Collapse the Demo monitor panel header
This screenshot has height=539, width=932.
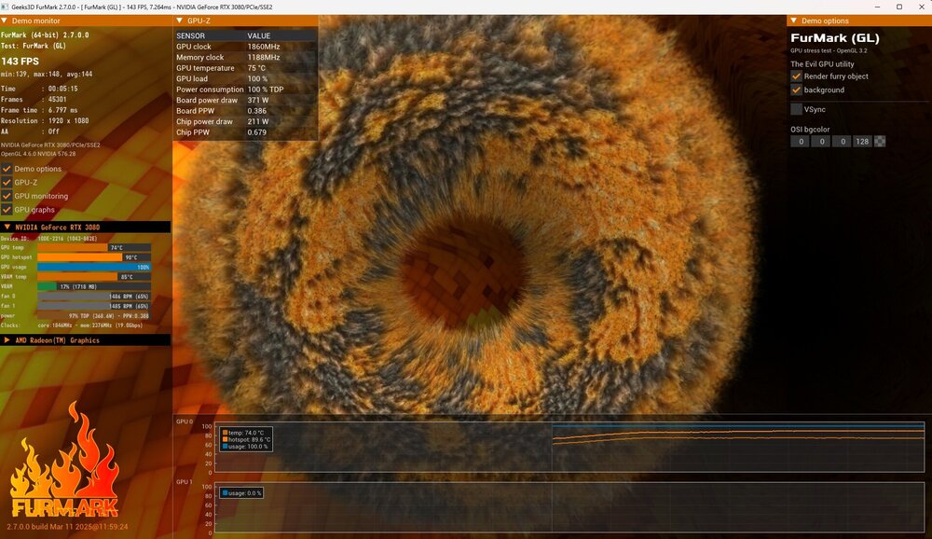click(86, 21)
